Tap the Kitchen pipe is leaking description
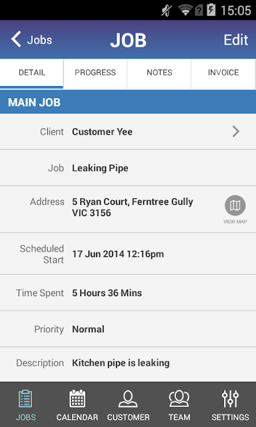The image size is (256, 427). (x=121, y=363)
